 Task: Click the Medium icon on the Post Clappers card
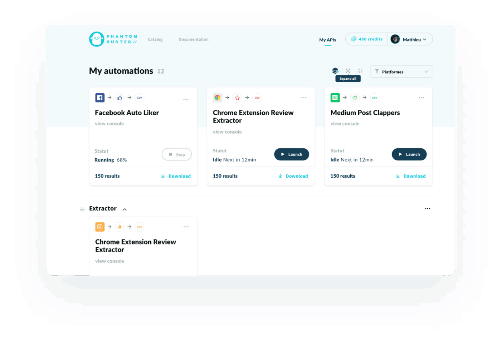335,98
